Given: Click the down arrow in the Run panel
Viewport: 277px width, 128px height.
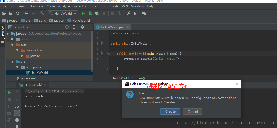Looking at the screenshot, I should [17, 99].
